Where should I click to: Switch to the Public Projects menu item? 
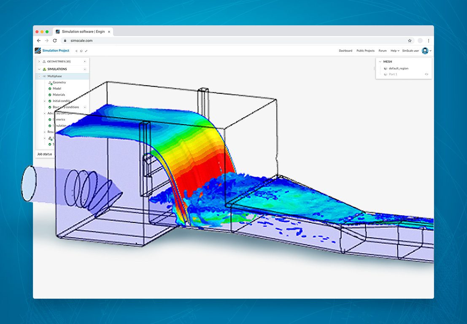pyautogui.click(x=365, y=51)
